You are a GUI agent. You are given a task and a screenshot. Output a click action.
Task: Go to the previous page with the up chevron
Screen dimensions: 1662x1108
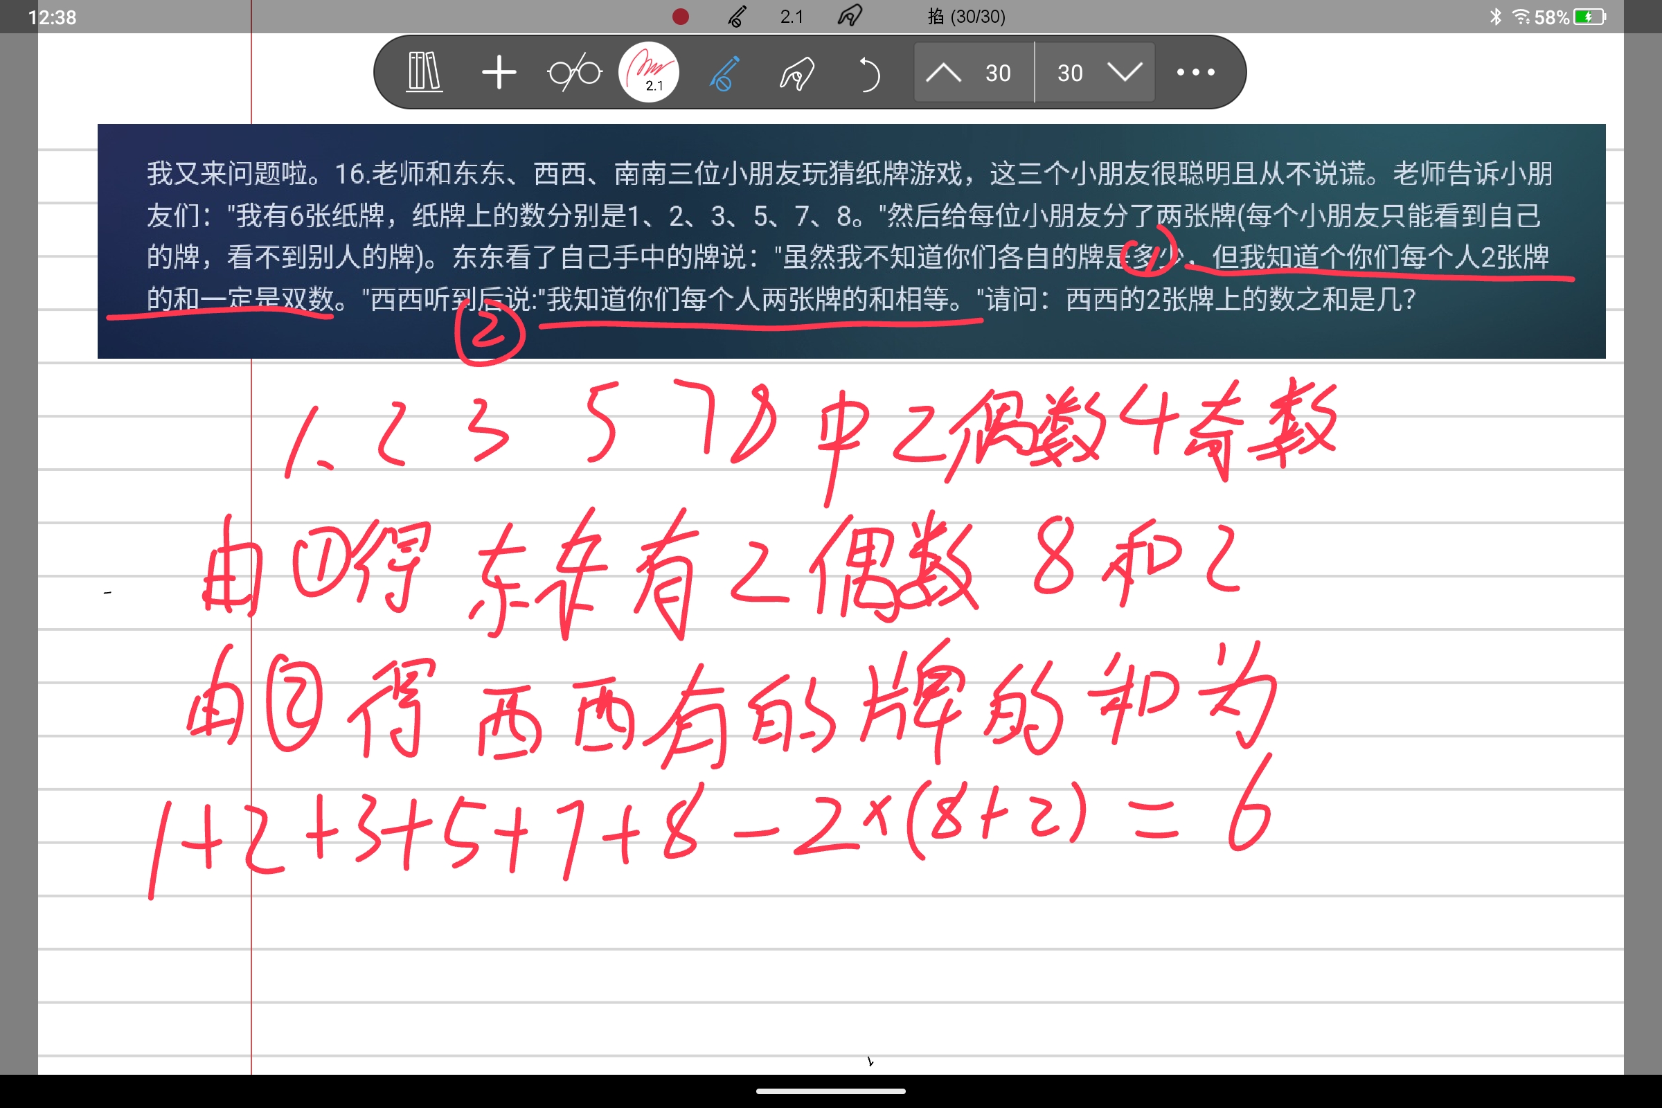pos(943,72)
